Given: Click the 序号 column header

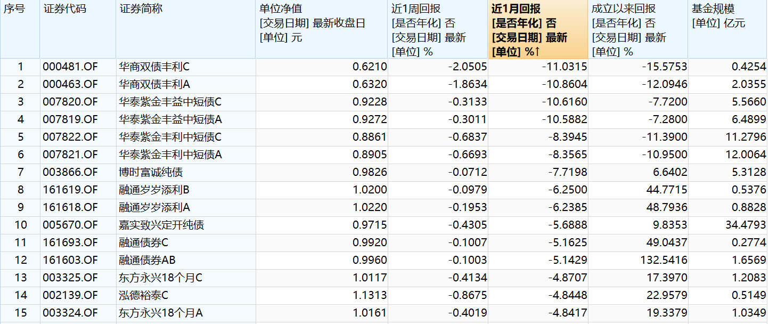Looking at the screenshot, I should tap(20, 29).
